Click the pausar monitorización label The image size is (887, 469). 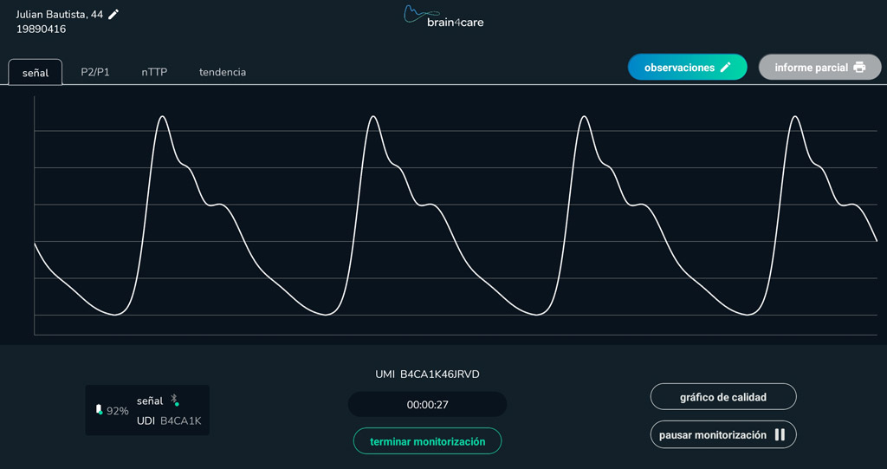712,434
